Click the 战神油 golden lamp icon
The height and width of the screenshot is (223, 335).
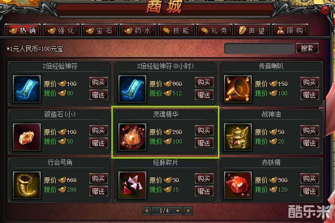(x=238, y=137)
